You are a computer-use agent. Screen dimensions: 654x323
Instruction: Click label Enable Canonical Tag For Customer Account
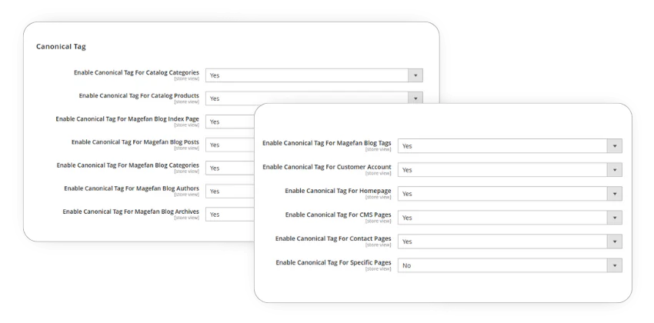[326, 167]
